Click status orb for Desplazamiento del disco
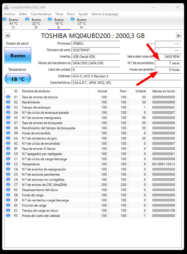Image resolution: width=187 pixels, height=254 pixels. coord(8,190)
